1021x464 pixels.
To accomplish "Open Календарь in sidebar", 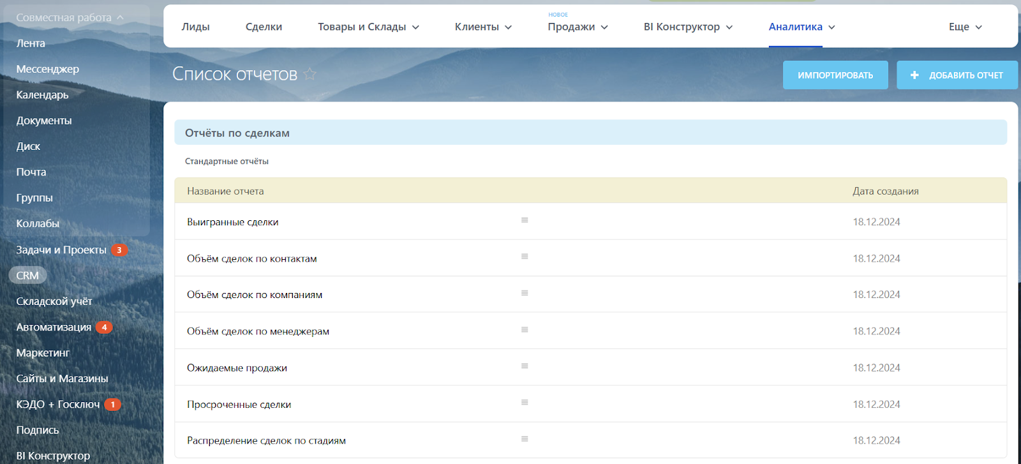I will [x=42, y=95].
